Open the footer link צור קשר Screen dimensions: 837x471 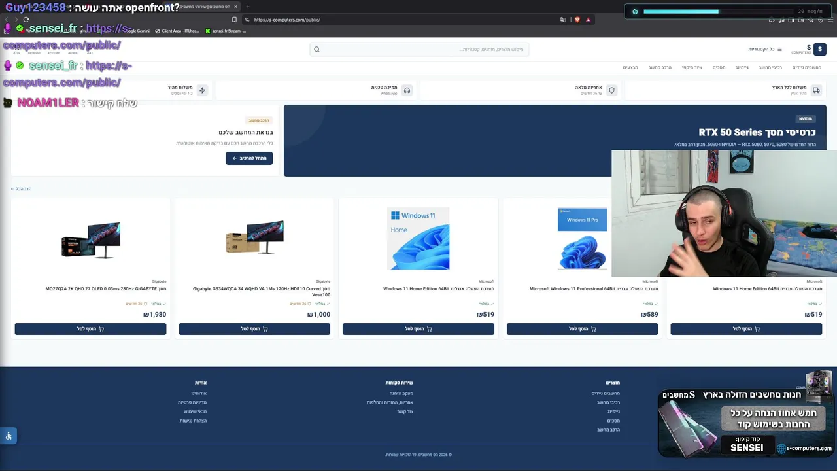(x=405, y=411)
